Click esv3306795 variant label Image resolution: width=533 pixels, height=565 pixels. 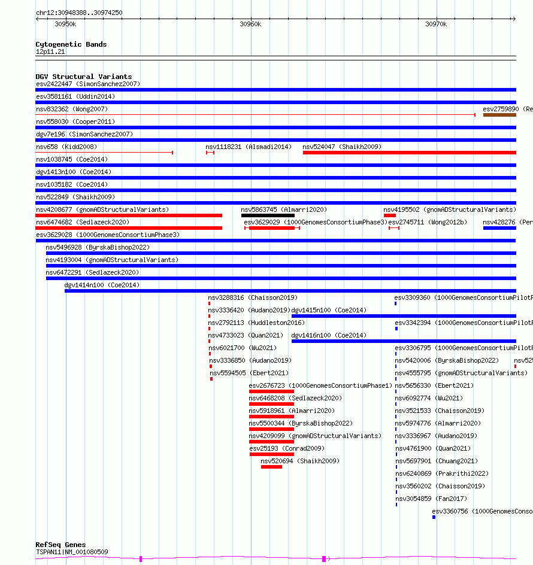(x=464, y=348)
